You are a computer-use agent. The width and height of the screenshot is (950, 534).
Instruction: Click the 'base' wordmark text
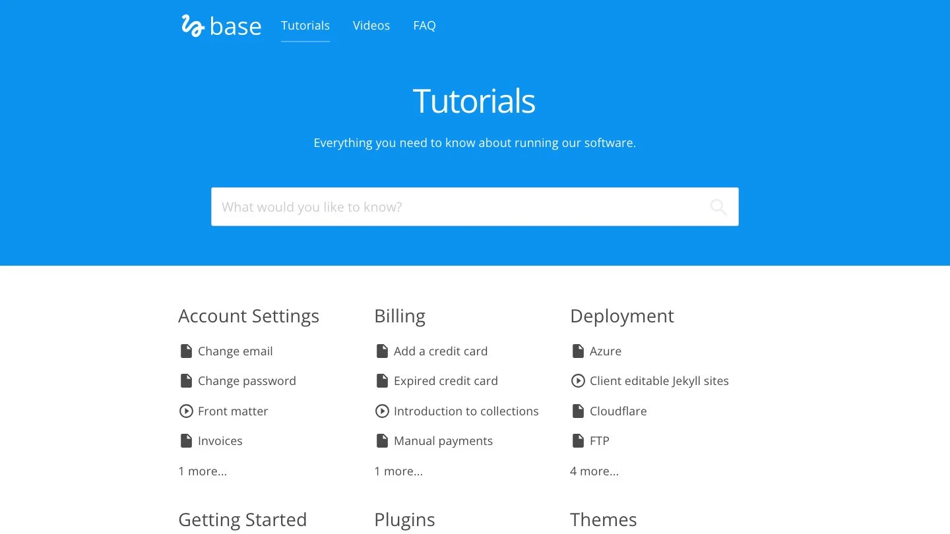tap(236, 27)
